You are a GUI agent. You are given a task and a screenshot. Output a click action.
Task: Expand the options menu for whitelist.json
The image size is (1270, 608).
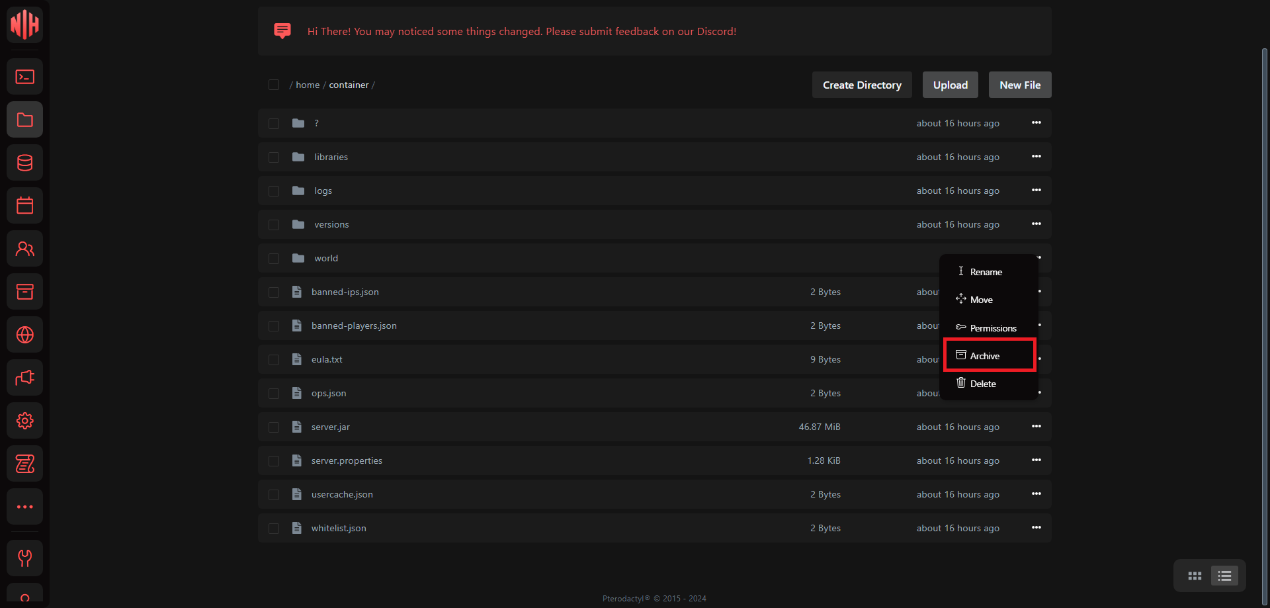tap(1036, 528)
